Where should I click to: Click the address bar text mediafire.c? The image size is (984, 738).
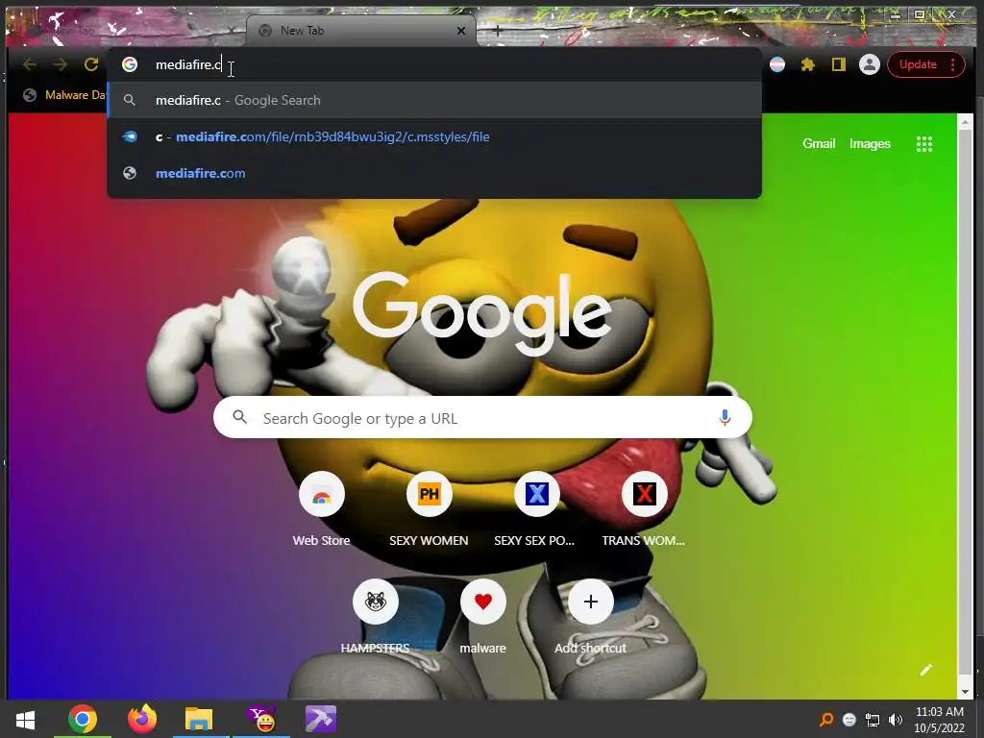(x=188, y=64)
